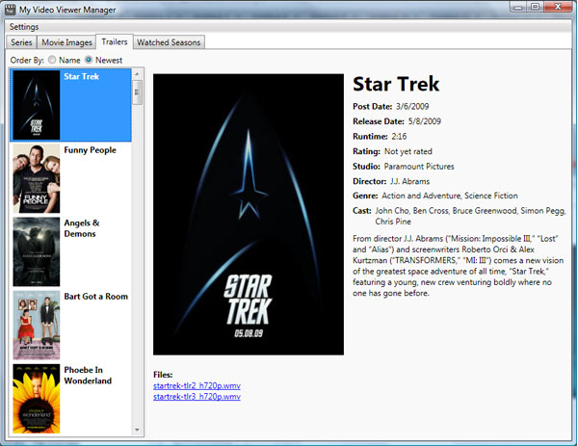578x446 pixels.
Task: Select the Newest order radio button
Action: tap(89, 60)
